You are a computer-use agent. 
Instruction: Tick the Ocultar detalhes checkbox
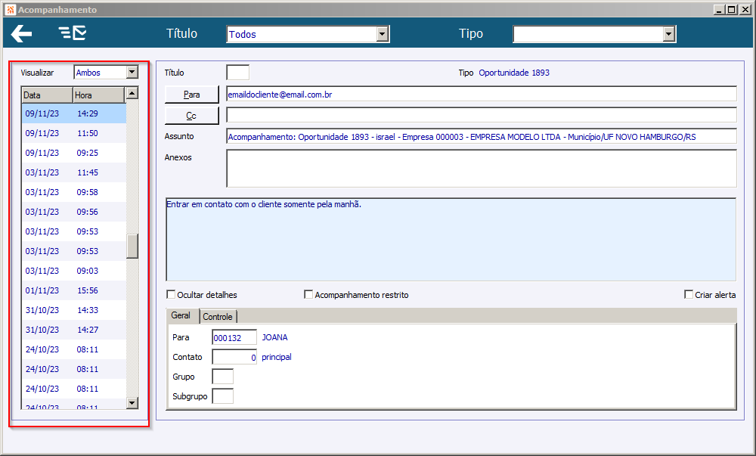171,294
